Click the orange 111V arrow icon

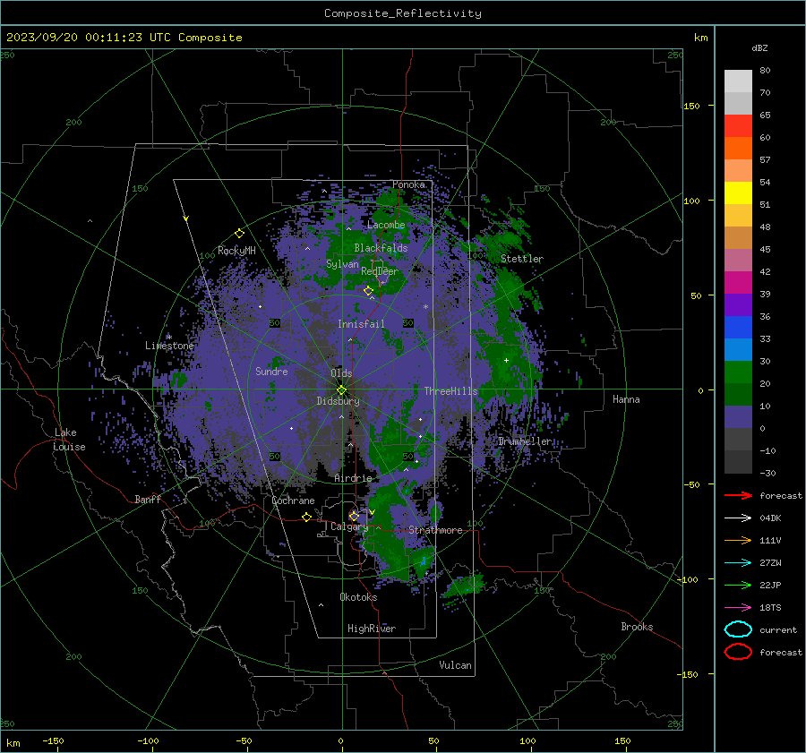point(738,540)
